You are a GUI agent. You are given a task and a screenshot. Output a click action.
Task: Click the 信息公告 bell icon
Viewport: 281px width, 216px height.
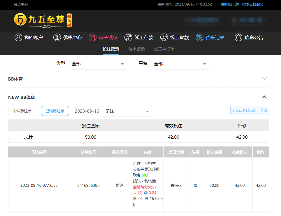point(238,37)
